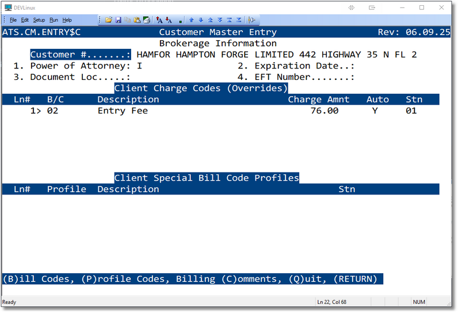Open the Help menu
This screenshot has width=458, height=313.
67,20
